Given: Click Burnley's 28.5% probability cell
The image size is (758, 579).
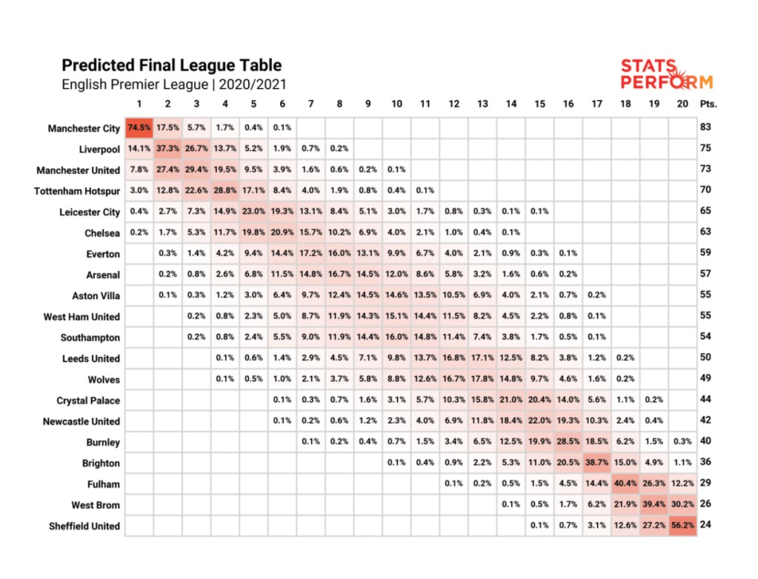Looking at the screenshot, I should [568, 442].
